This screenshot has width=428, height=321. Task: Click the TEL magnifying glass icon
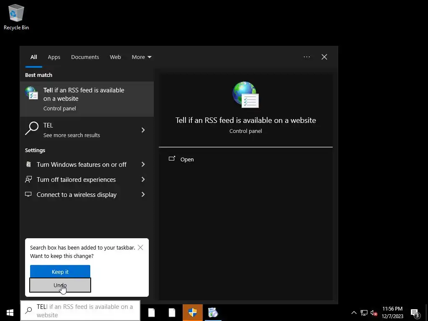(x=32, y=128)
